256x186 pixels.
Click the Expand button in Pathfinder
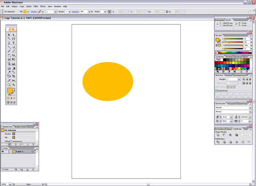click(246, 135)
